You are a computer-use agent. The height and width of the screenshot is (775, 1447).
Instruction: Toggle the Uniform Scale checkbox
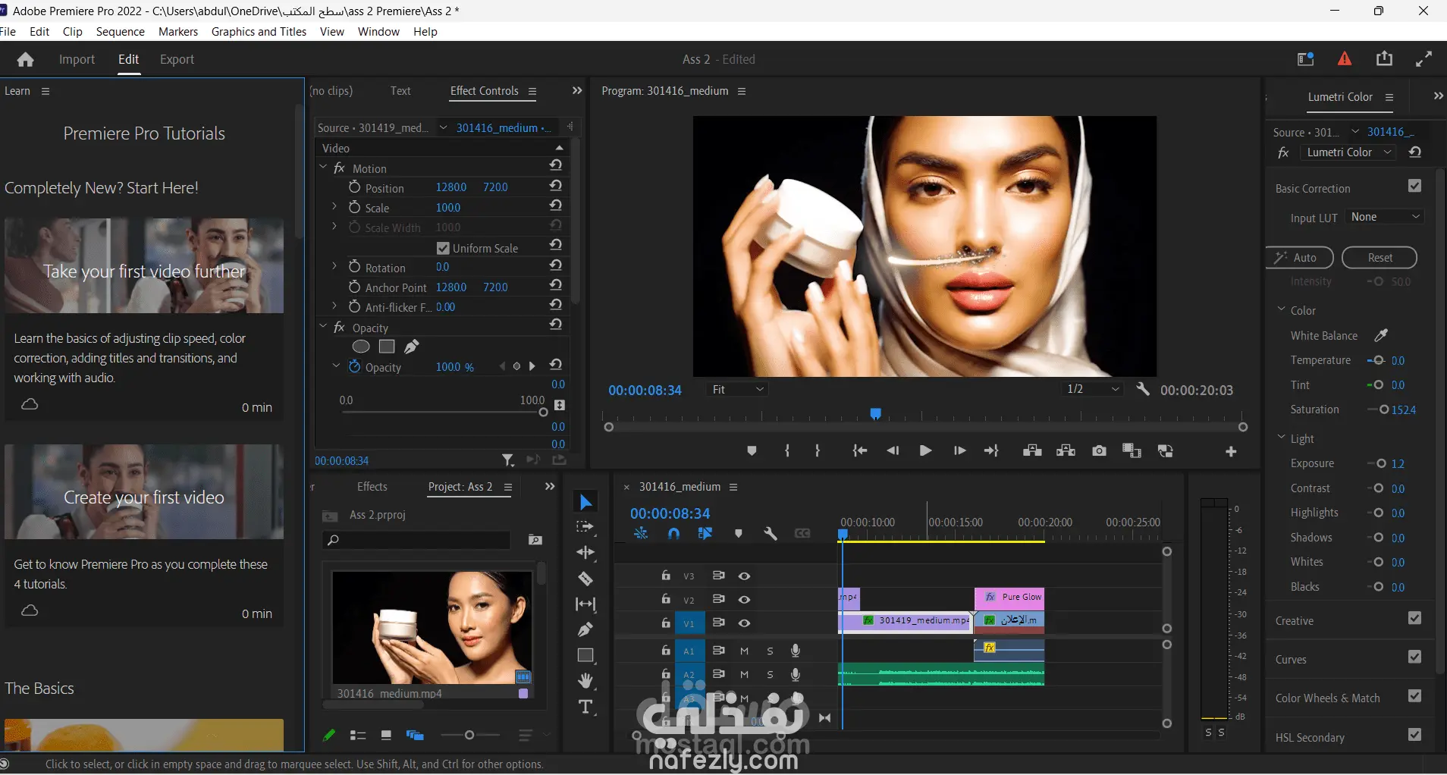pos(444,248)
